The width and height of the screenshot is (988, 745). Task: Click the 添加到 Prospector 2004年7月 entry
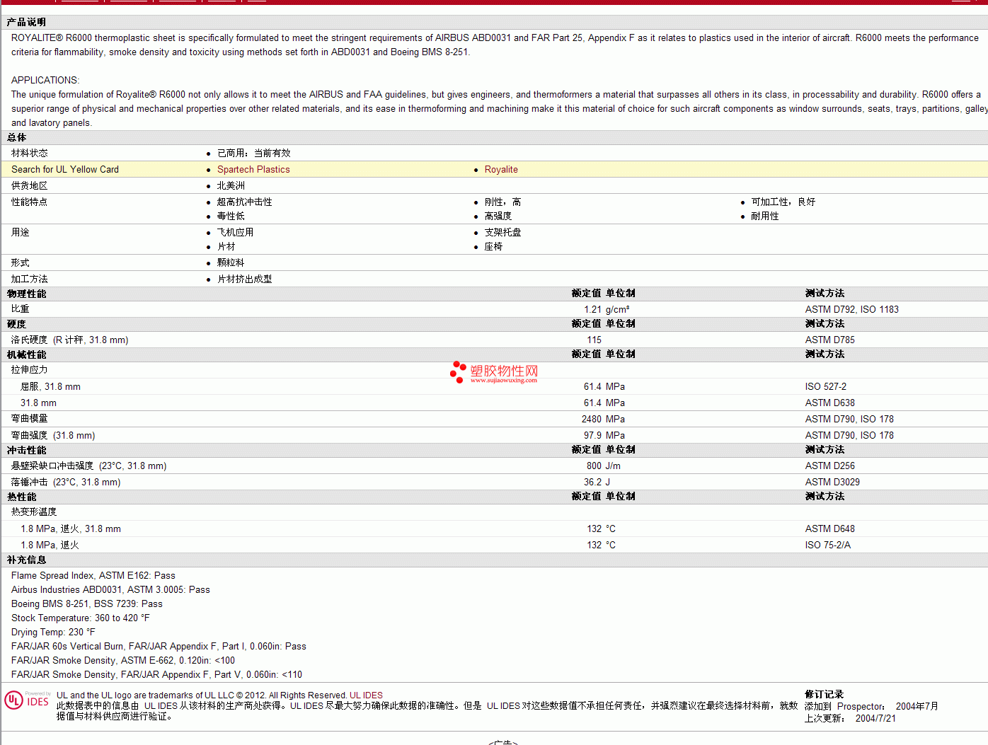[x=871, y=707]
